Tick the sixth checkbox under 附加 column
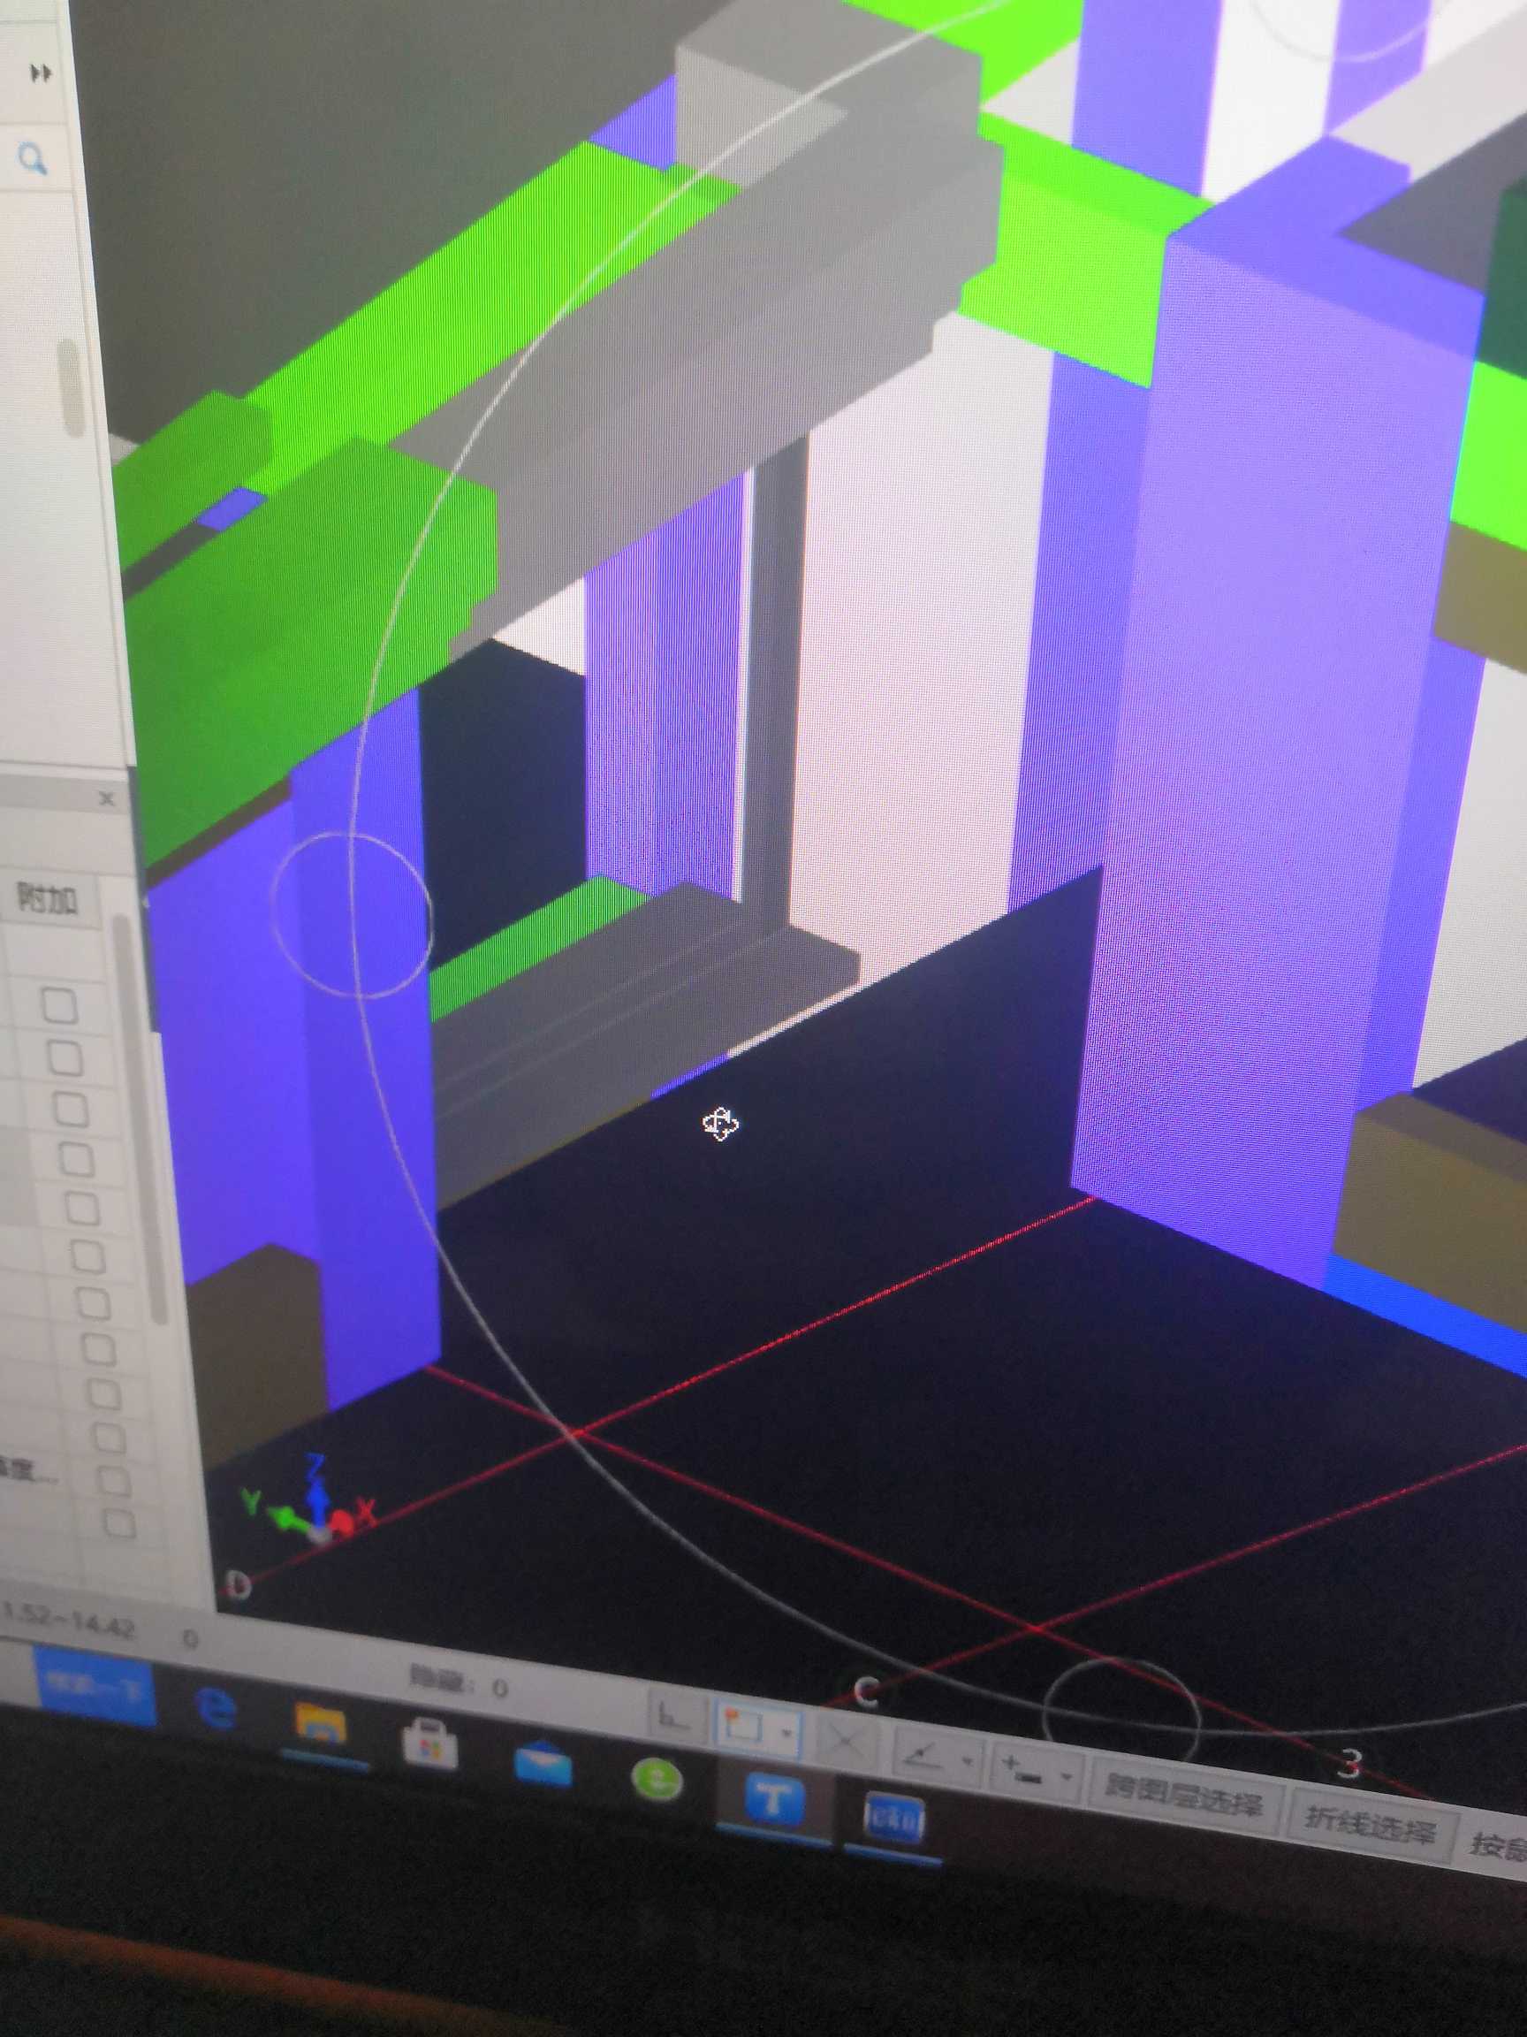 [89, 1257]
